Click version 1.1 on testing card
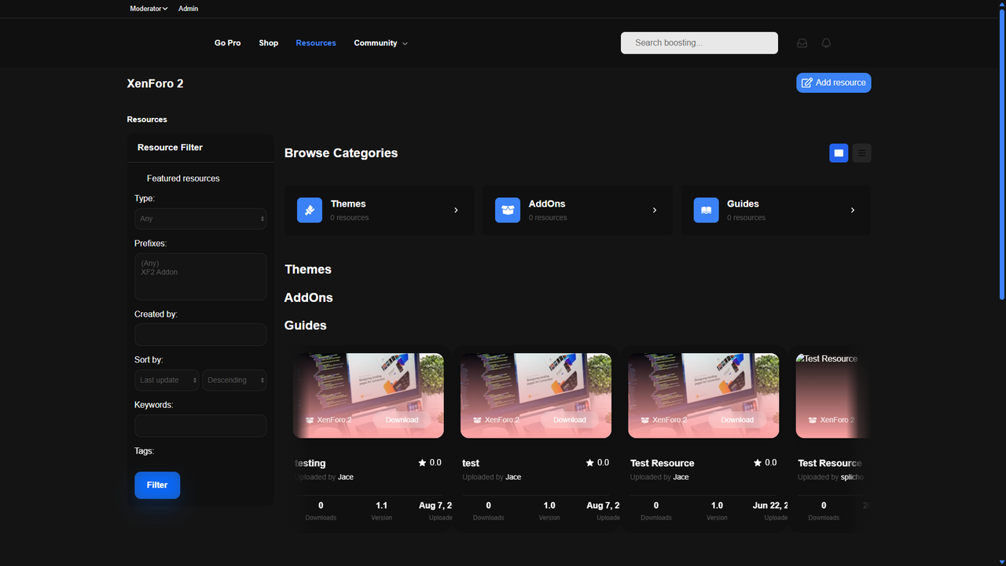This screenshot has height=566, width=1006. coord(381,505)
